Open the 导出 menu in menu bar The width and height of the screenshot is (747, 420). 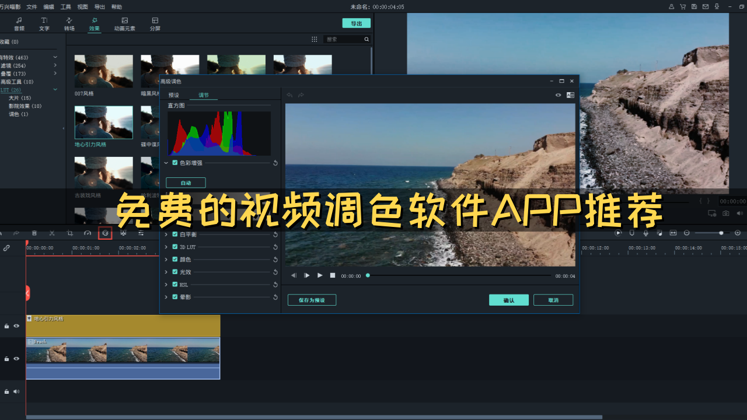(x=100, y=7)
